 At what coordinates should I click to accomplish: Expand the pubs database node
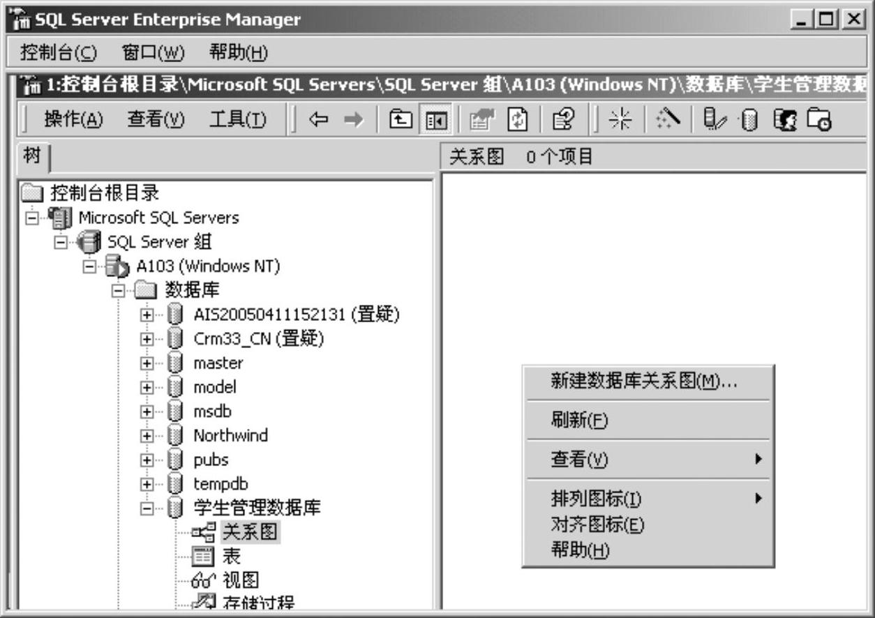tap(147, 460)
